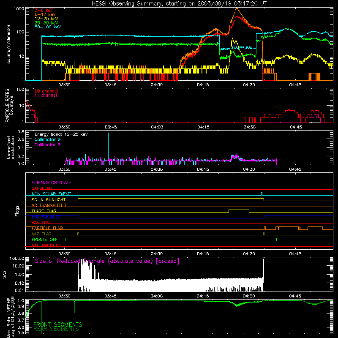This screenshot has height=338, width=338.
Task: Click the '04:00' time label under the modulation plot
Action: (x=157, y=169)
